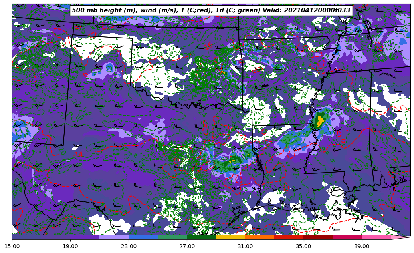
Task: Click the dark green colorbar segment
Action: pos(201,237)
